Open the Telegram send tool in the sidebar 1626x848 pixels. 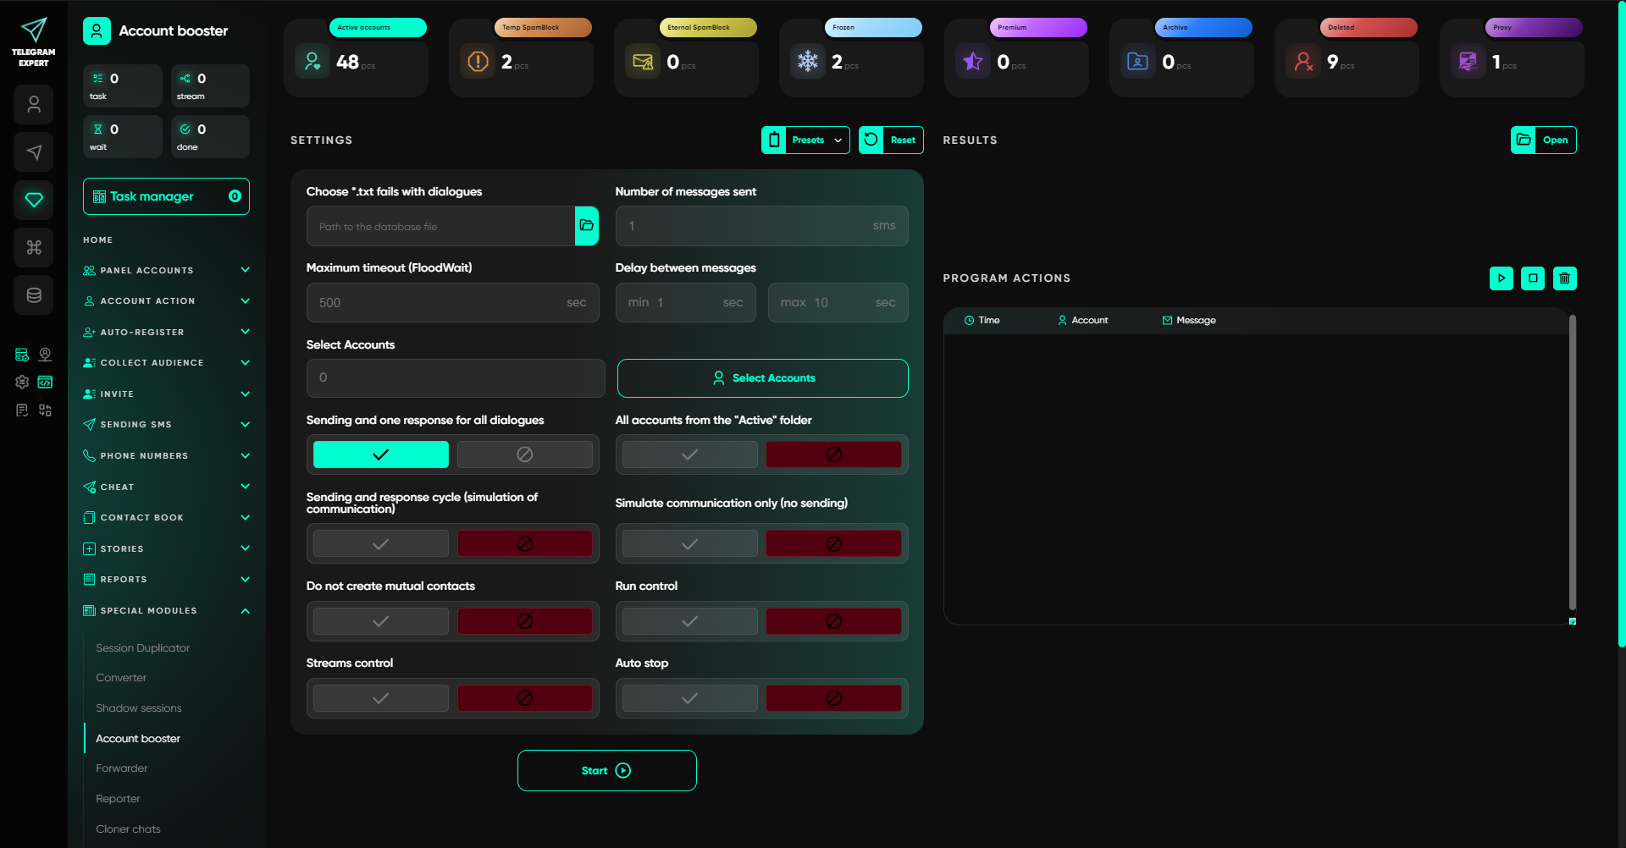[34, 152]
